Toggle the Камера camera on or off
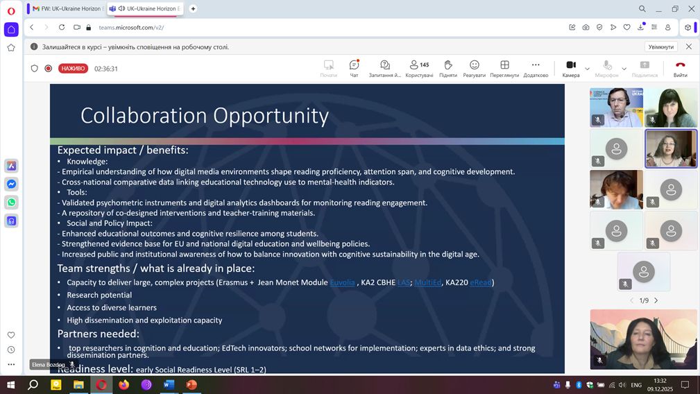 tap(570, 68)
